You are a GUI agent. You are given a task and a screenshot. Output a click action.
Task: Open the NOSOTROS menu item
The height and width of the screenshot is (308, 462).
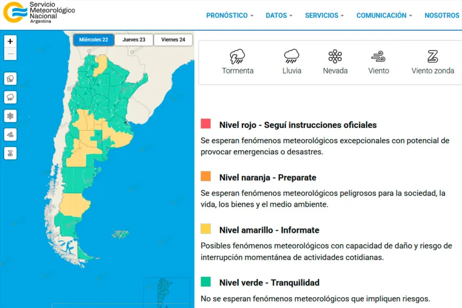(441, 15)
